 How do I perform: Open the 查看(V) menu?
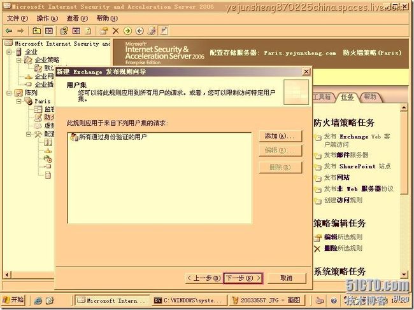click(x=77, y=18)
